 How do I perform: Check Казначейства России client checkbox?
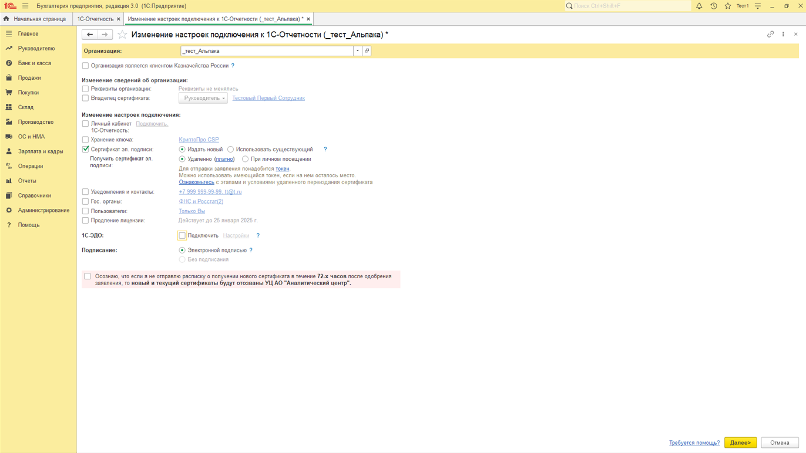[x=85, y=66]
